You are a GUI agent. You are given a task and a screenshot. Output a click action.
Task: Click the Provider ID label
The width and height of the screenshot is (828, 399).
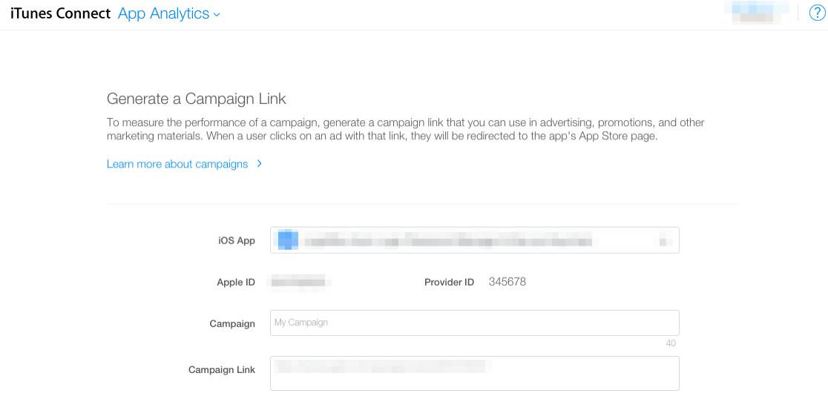tap(449, 283)
